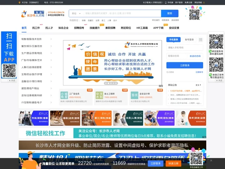Expand 咨询/法律/教育/科研 category arrow
The image size is (225, 169).
(51, 95)
